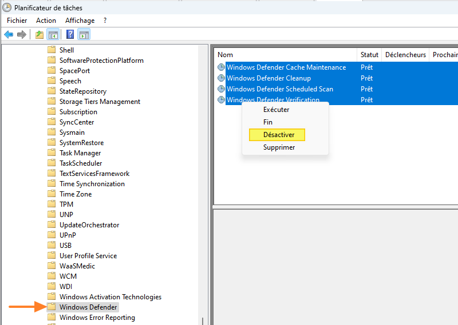458x325 pixels.
Task: Choose Exécuter from the context menu
Action: 276,110
